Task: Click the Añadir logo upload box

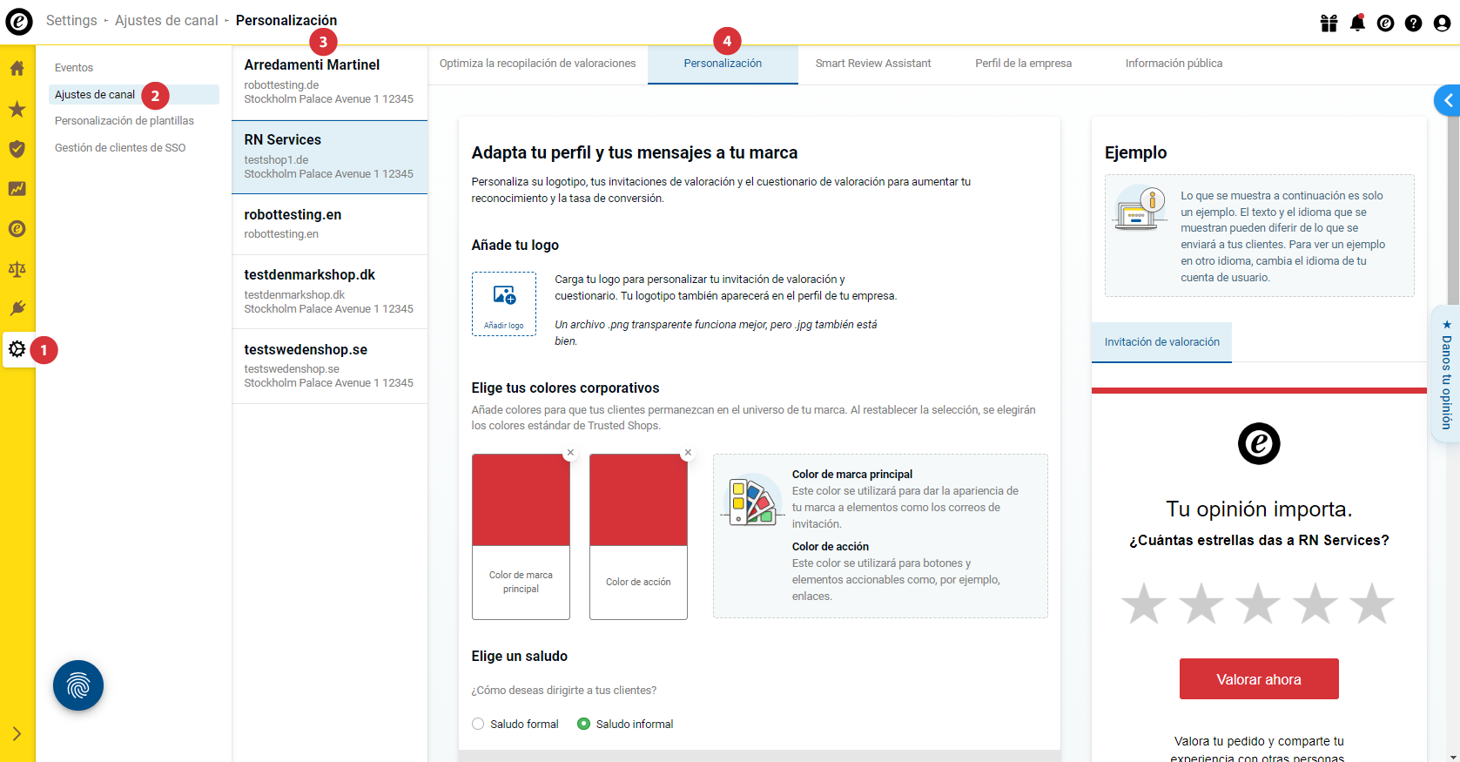Action: click(x=504, y=303)
